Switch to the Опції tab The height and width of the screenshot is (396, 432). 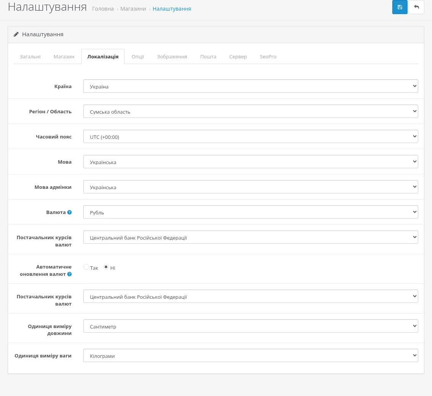pos(138,57)
